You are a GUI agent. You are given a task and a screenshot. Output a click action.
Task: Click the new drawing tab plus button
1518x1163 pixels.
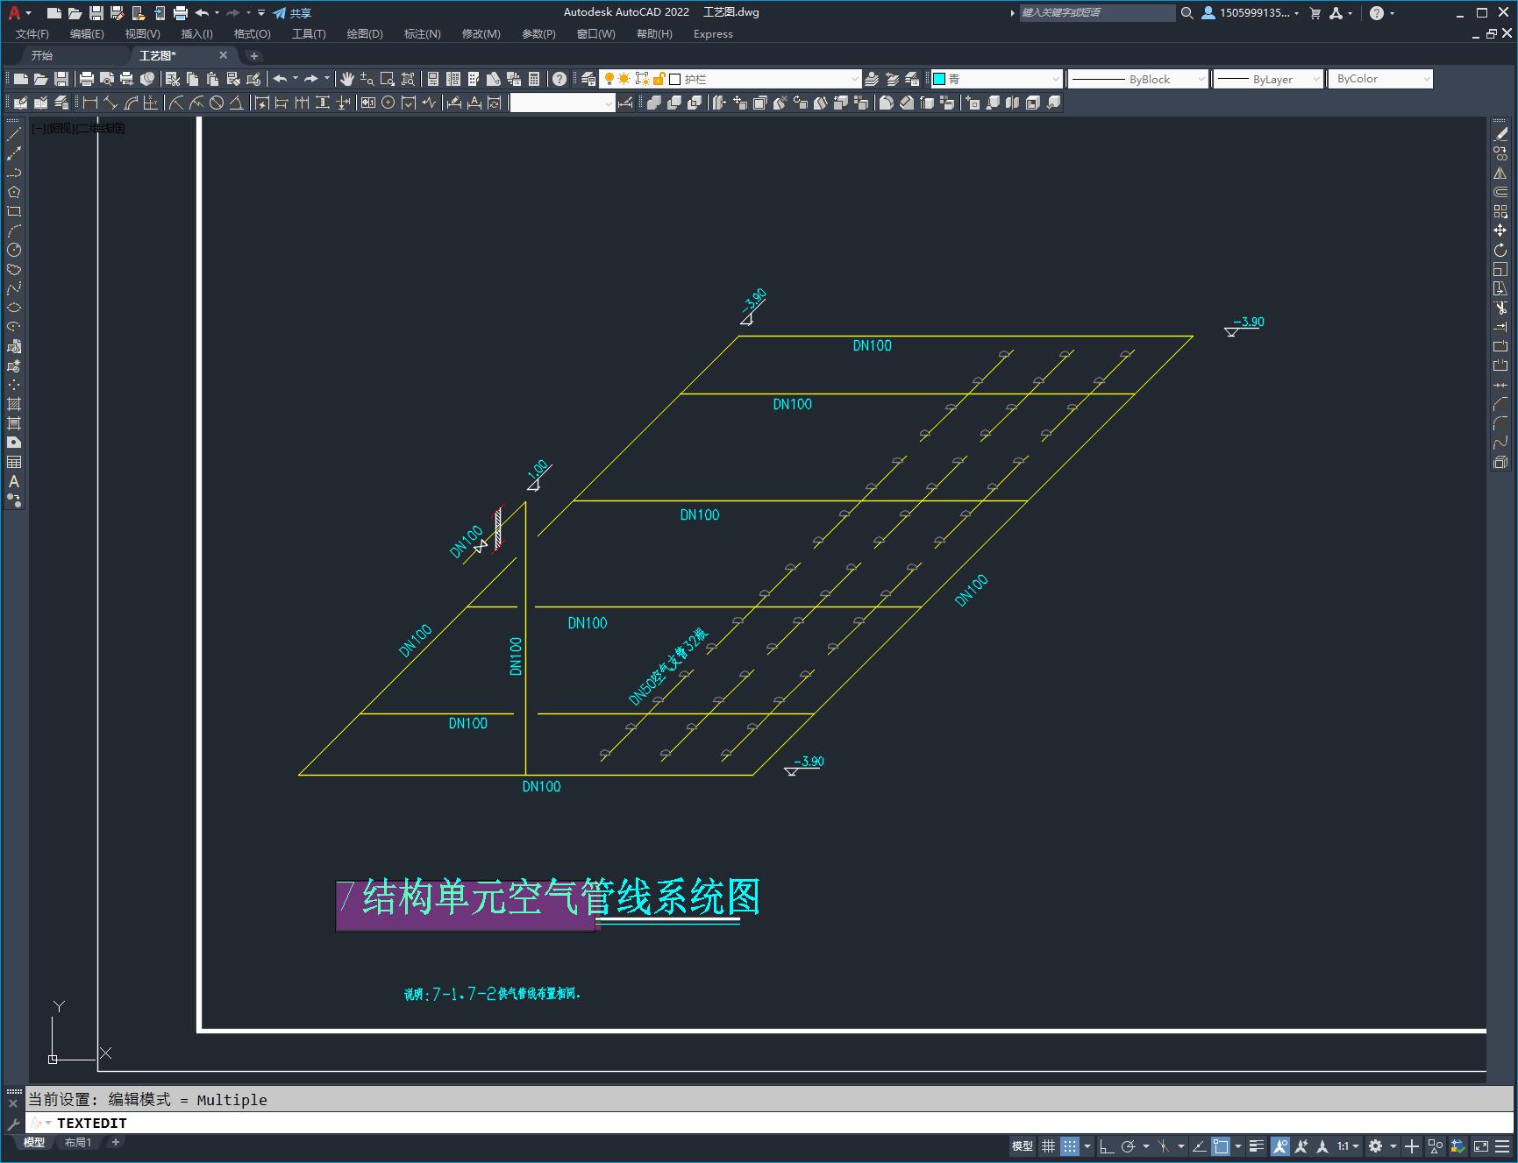[254, 55]
